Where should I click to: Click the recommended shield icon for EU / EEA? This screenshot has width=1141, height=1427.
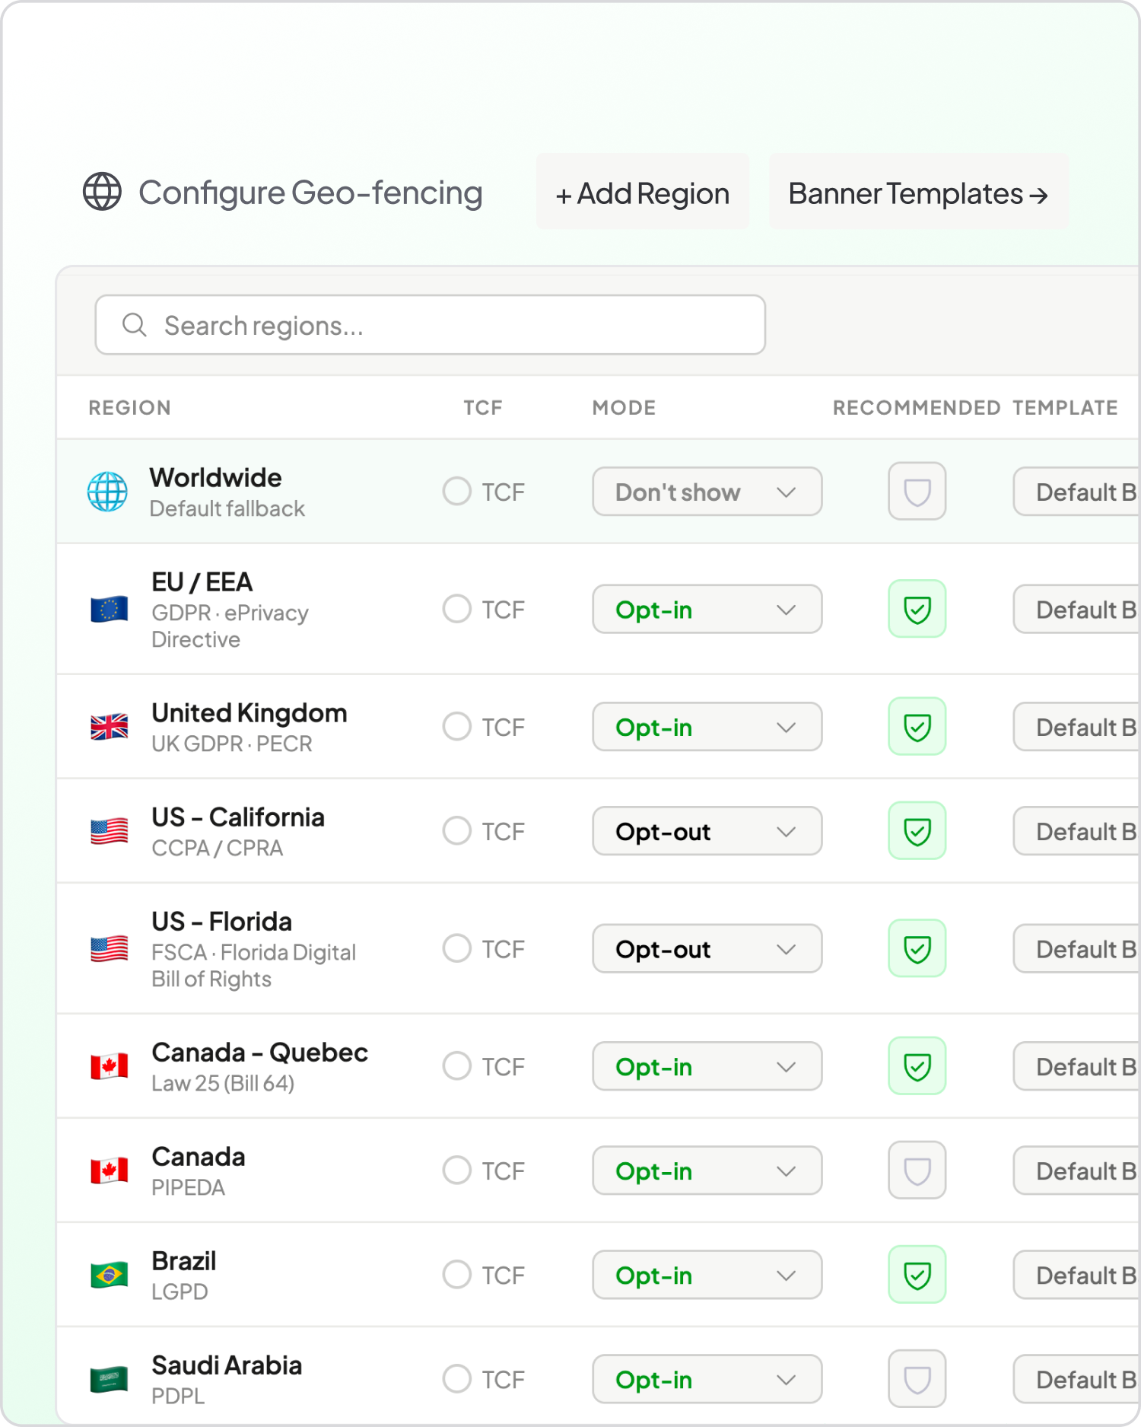(917, 609)
